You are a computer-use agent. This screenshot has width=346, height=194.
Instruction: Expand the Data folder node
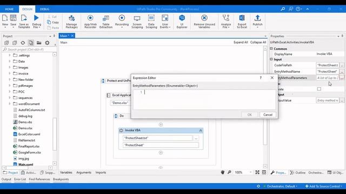click(x=10, y=61)
